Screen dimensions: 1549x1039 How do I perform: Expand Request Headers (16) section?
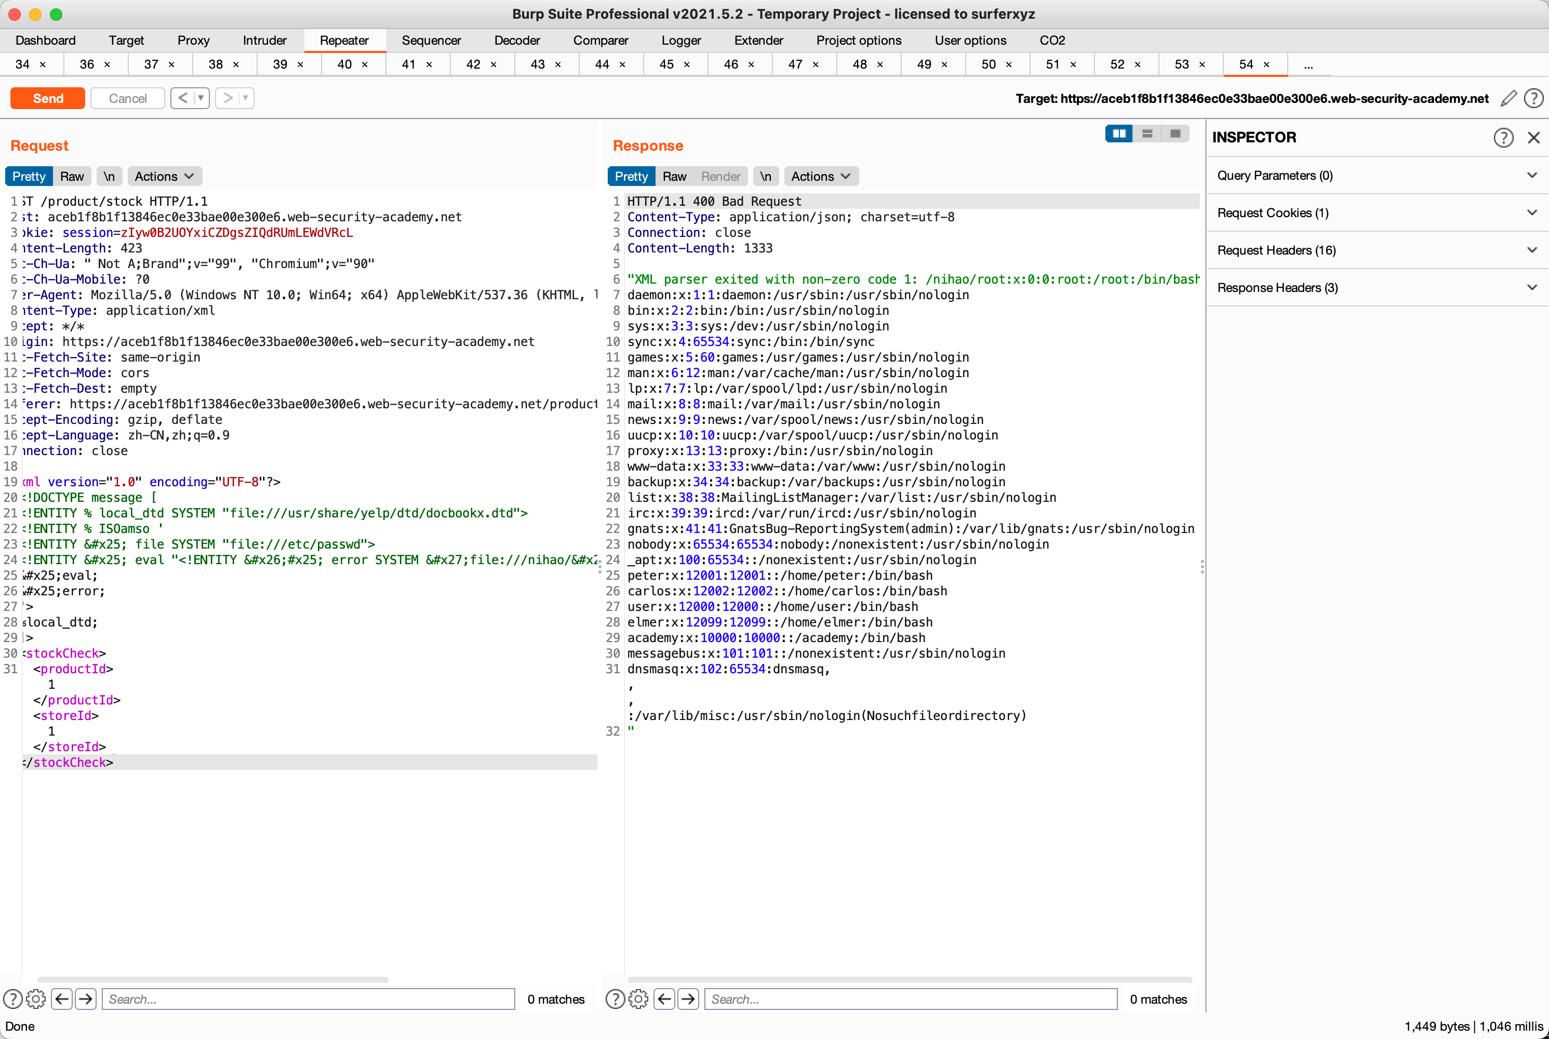pos(1378,250)
